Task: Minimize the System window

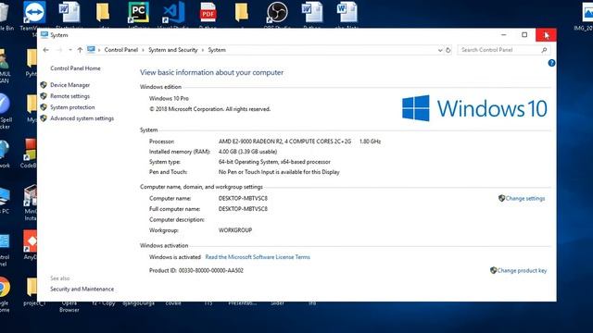Action: tap(503, 35)
